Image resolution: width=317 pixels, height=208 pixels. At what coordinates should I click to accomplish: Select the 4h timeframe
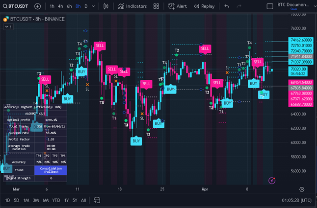(x=60, y=6)
